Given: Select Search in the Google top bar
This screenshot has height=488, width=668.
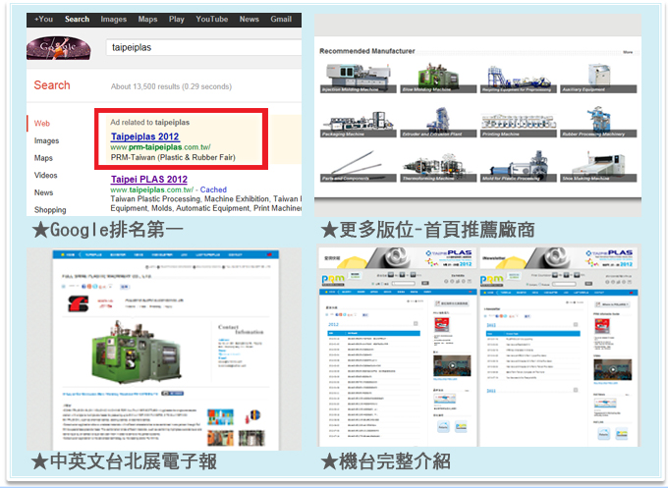Looking at the screenshot, I should tap(77, 20).
